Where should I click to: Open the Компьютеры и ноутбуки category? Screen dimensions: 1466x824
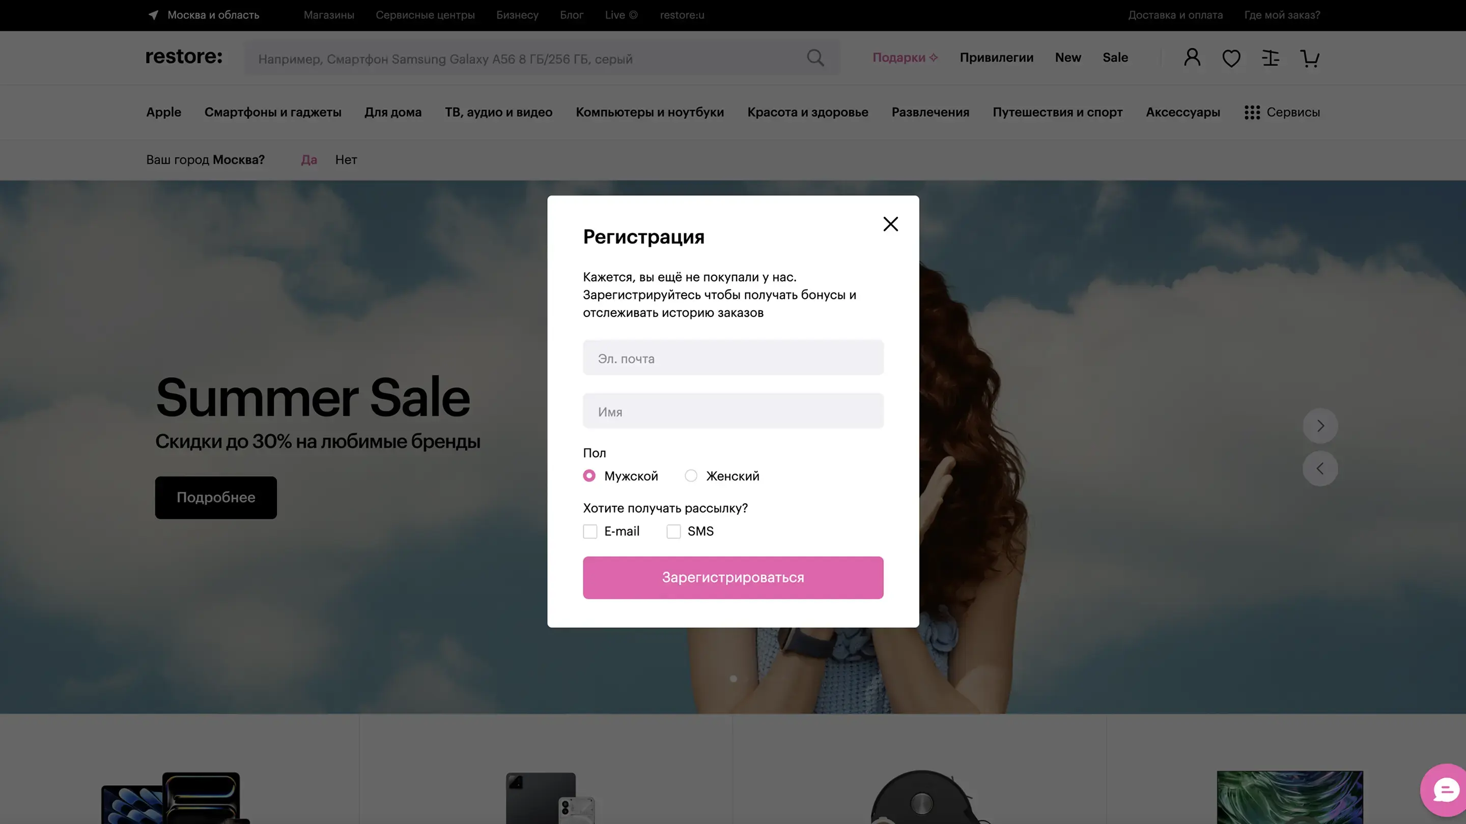click(x=650, y=112)
